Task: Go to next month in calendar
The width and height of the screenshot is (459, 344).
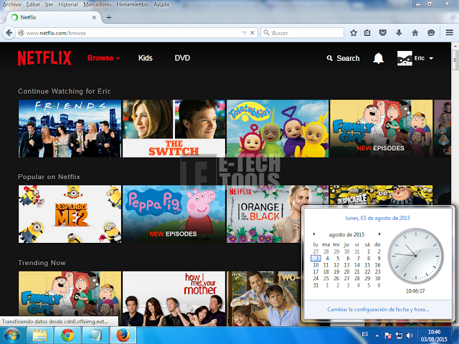Action: pyautogui.click(x=379, y=234)
